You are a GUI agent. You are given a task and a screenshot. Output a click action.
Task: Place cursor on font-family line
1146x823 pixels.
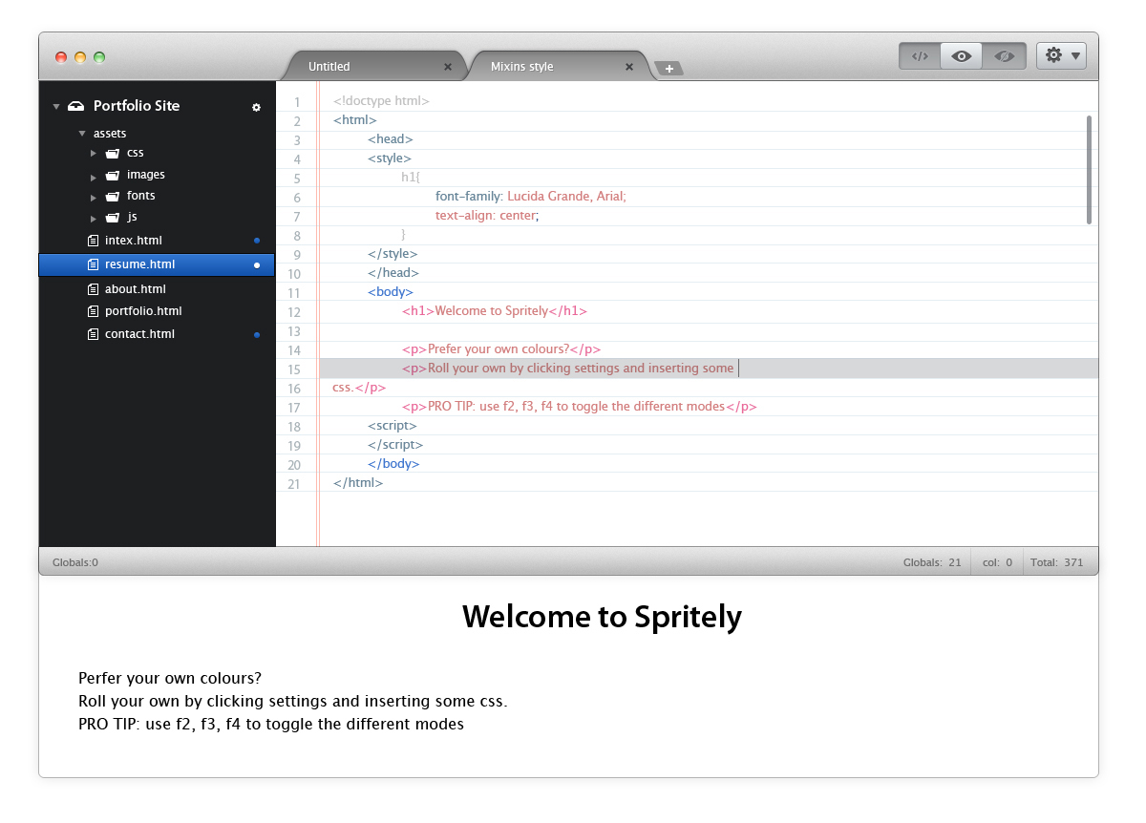point(530,196)
